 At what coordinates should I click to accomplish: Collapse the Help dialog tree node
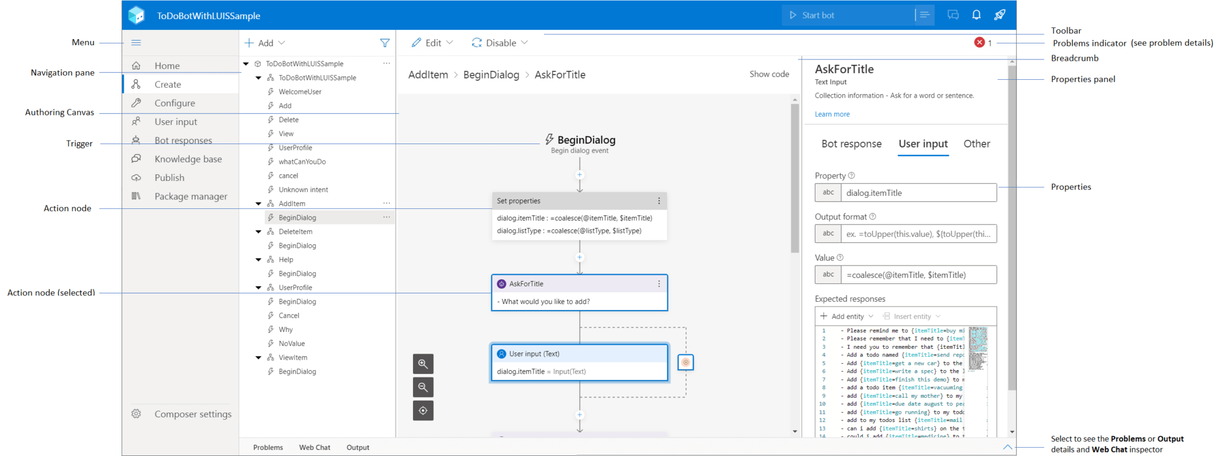258,260
